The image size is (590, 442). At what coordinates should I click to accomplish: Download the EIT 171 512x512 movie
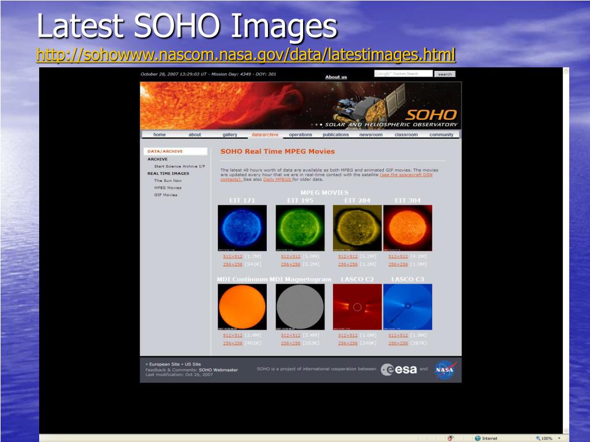click(x=233, y=256)
